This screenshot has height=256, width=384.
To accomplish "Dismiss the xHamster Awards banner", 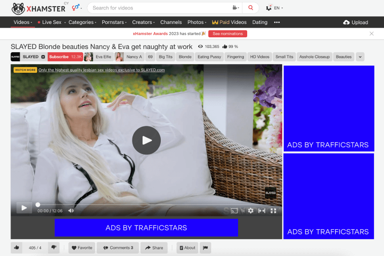I will pos(372,33).
